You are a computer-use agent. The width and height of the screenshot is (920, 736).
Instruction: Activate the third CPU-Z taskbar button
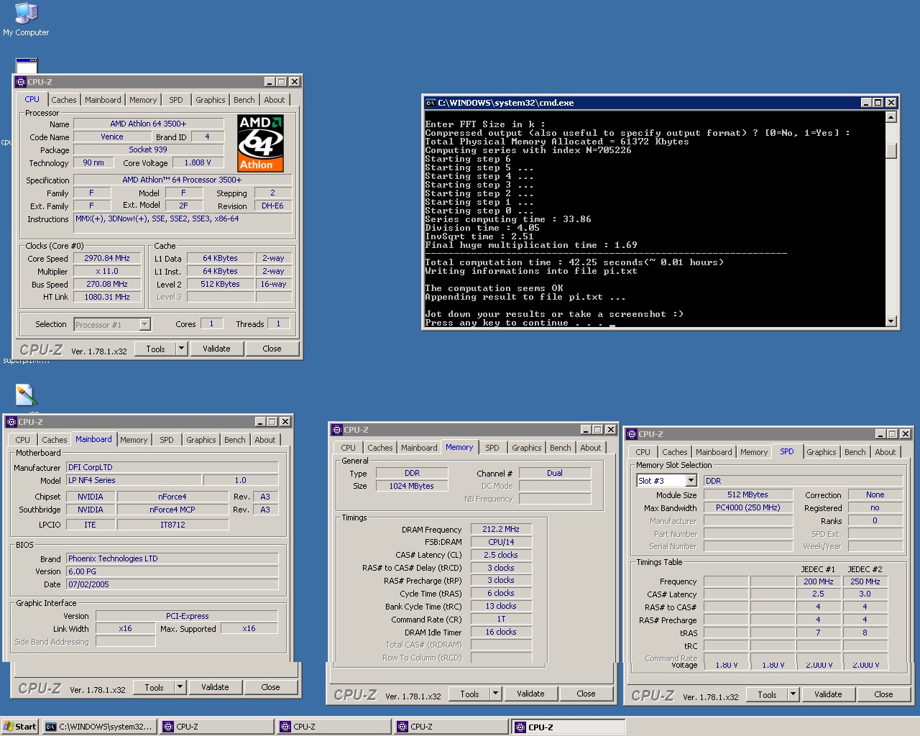coord(451,727)
